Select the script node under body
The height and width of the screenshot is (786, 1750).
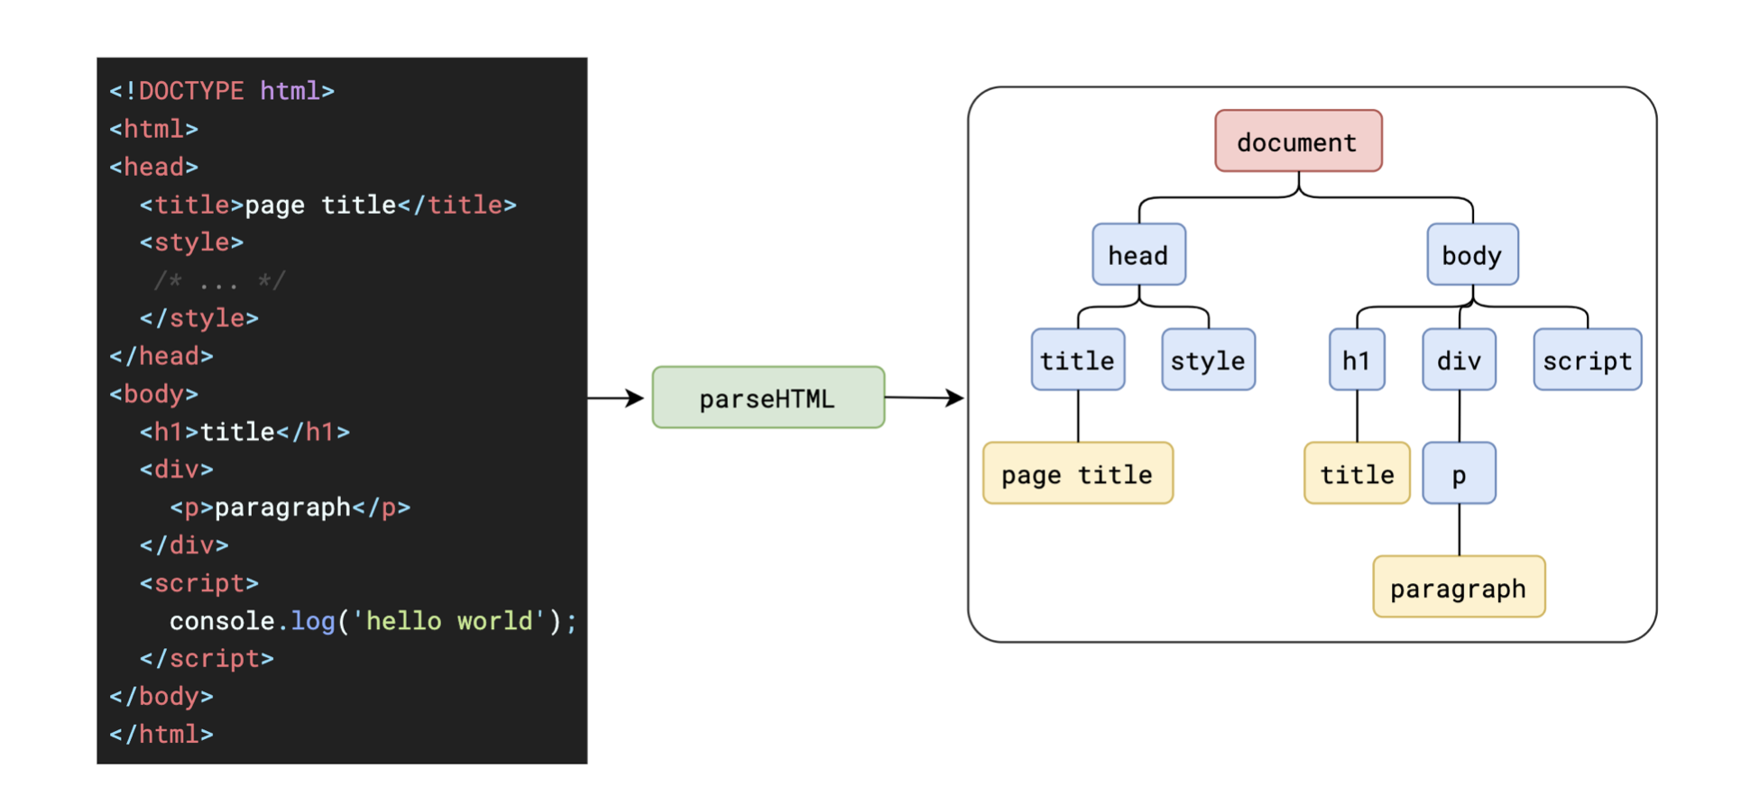coord(1587,360)
